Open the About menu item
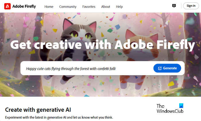The image size is (201, 121). coord(106,7)
